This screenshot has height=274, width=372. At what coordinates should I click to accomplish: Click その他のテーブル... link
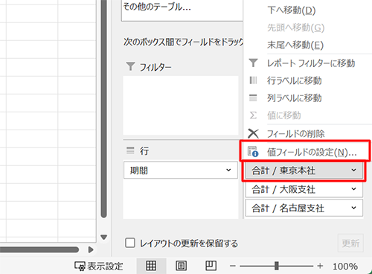(157, 7)
